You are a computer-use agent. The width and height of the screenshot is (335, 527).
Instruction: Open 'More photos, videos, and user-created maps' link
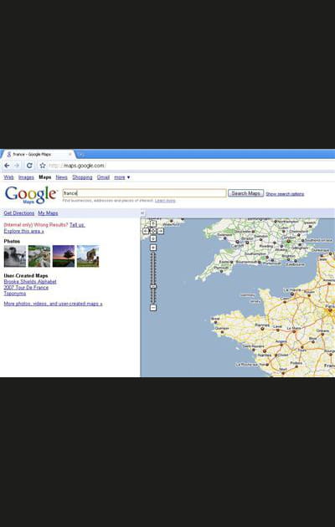53,304
